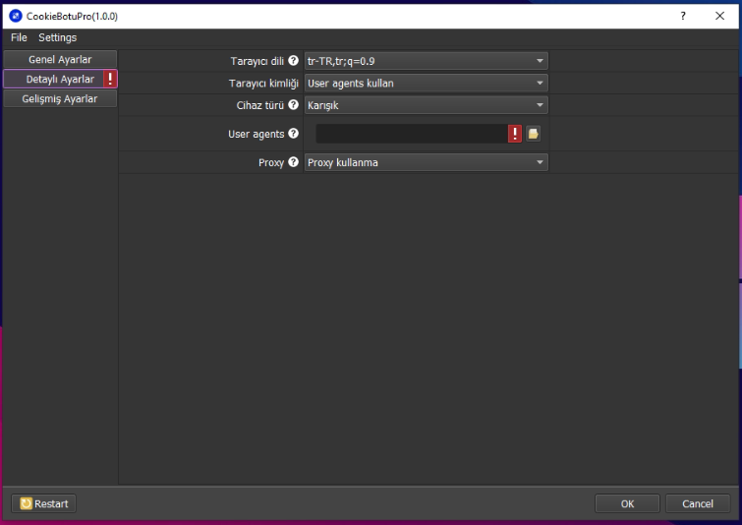Click the help icon next to Cihaz türü
The width and height of the screenshot is (742, 525).
pyautogui.click(x=293, y=105)
